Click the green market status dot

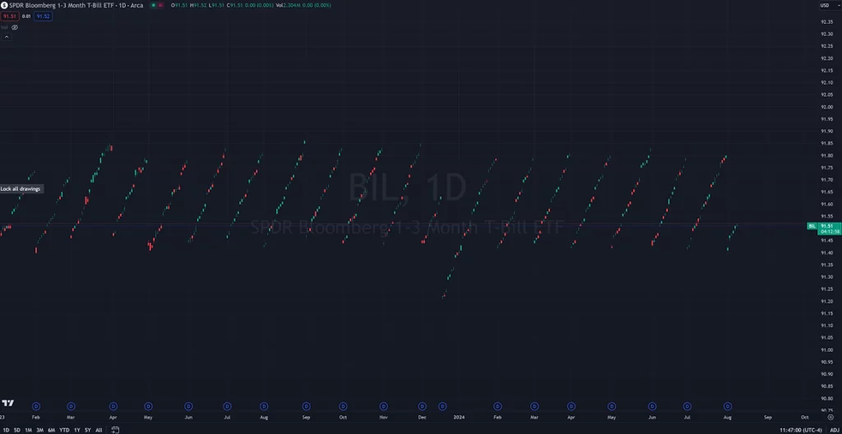click(153, 6)
